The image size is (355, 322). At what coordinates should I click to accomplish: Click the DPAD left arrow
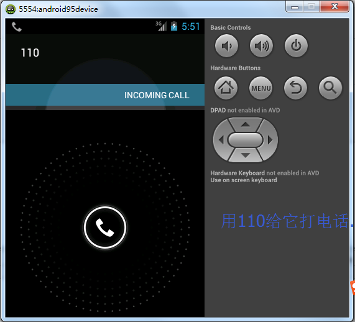click(221, 140)
